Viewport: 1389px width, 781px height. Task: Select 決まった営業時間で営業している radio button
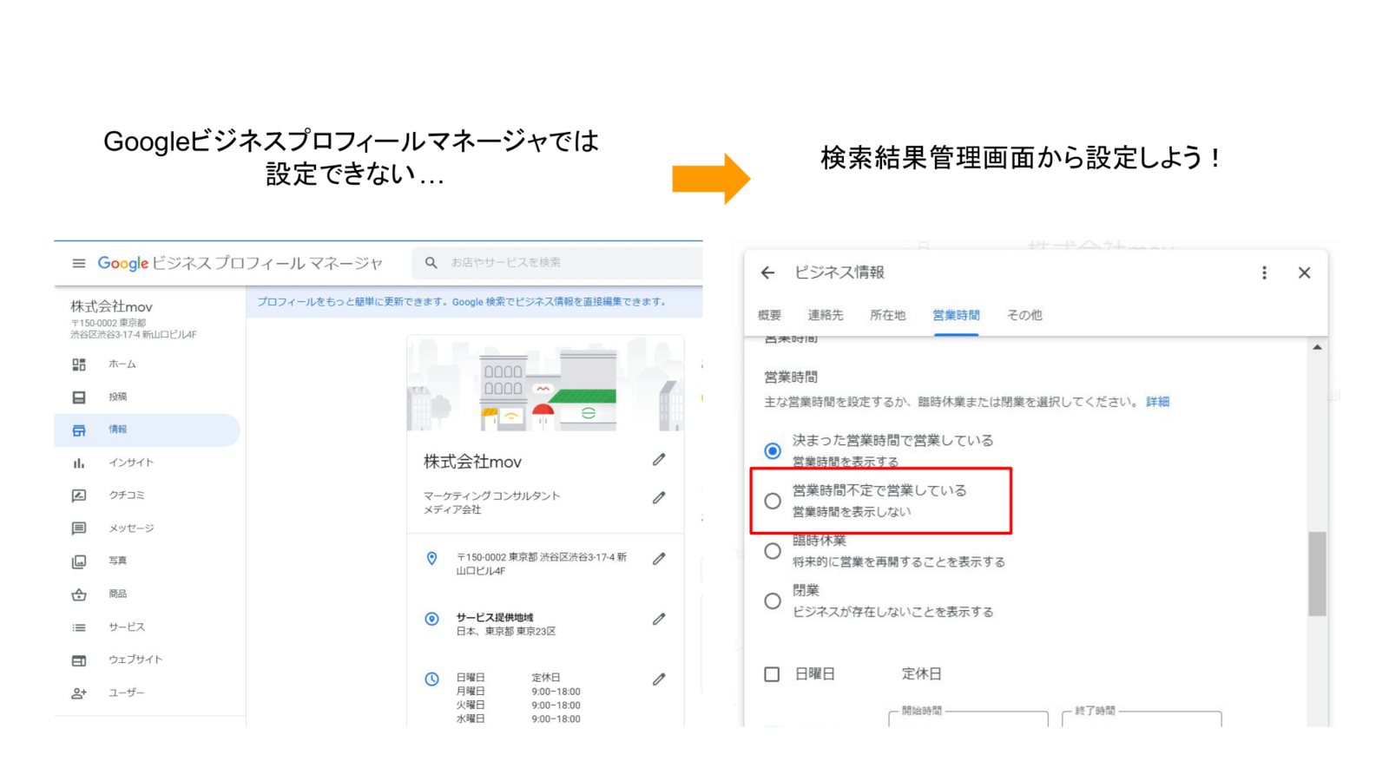773,451
